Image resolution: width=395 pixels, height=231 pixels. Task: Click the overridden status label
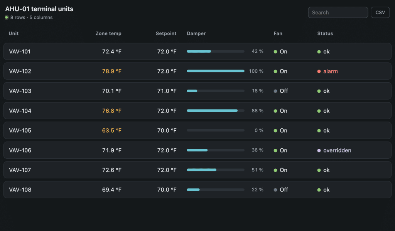(337, 150)
